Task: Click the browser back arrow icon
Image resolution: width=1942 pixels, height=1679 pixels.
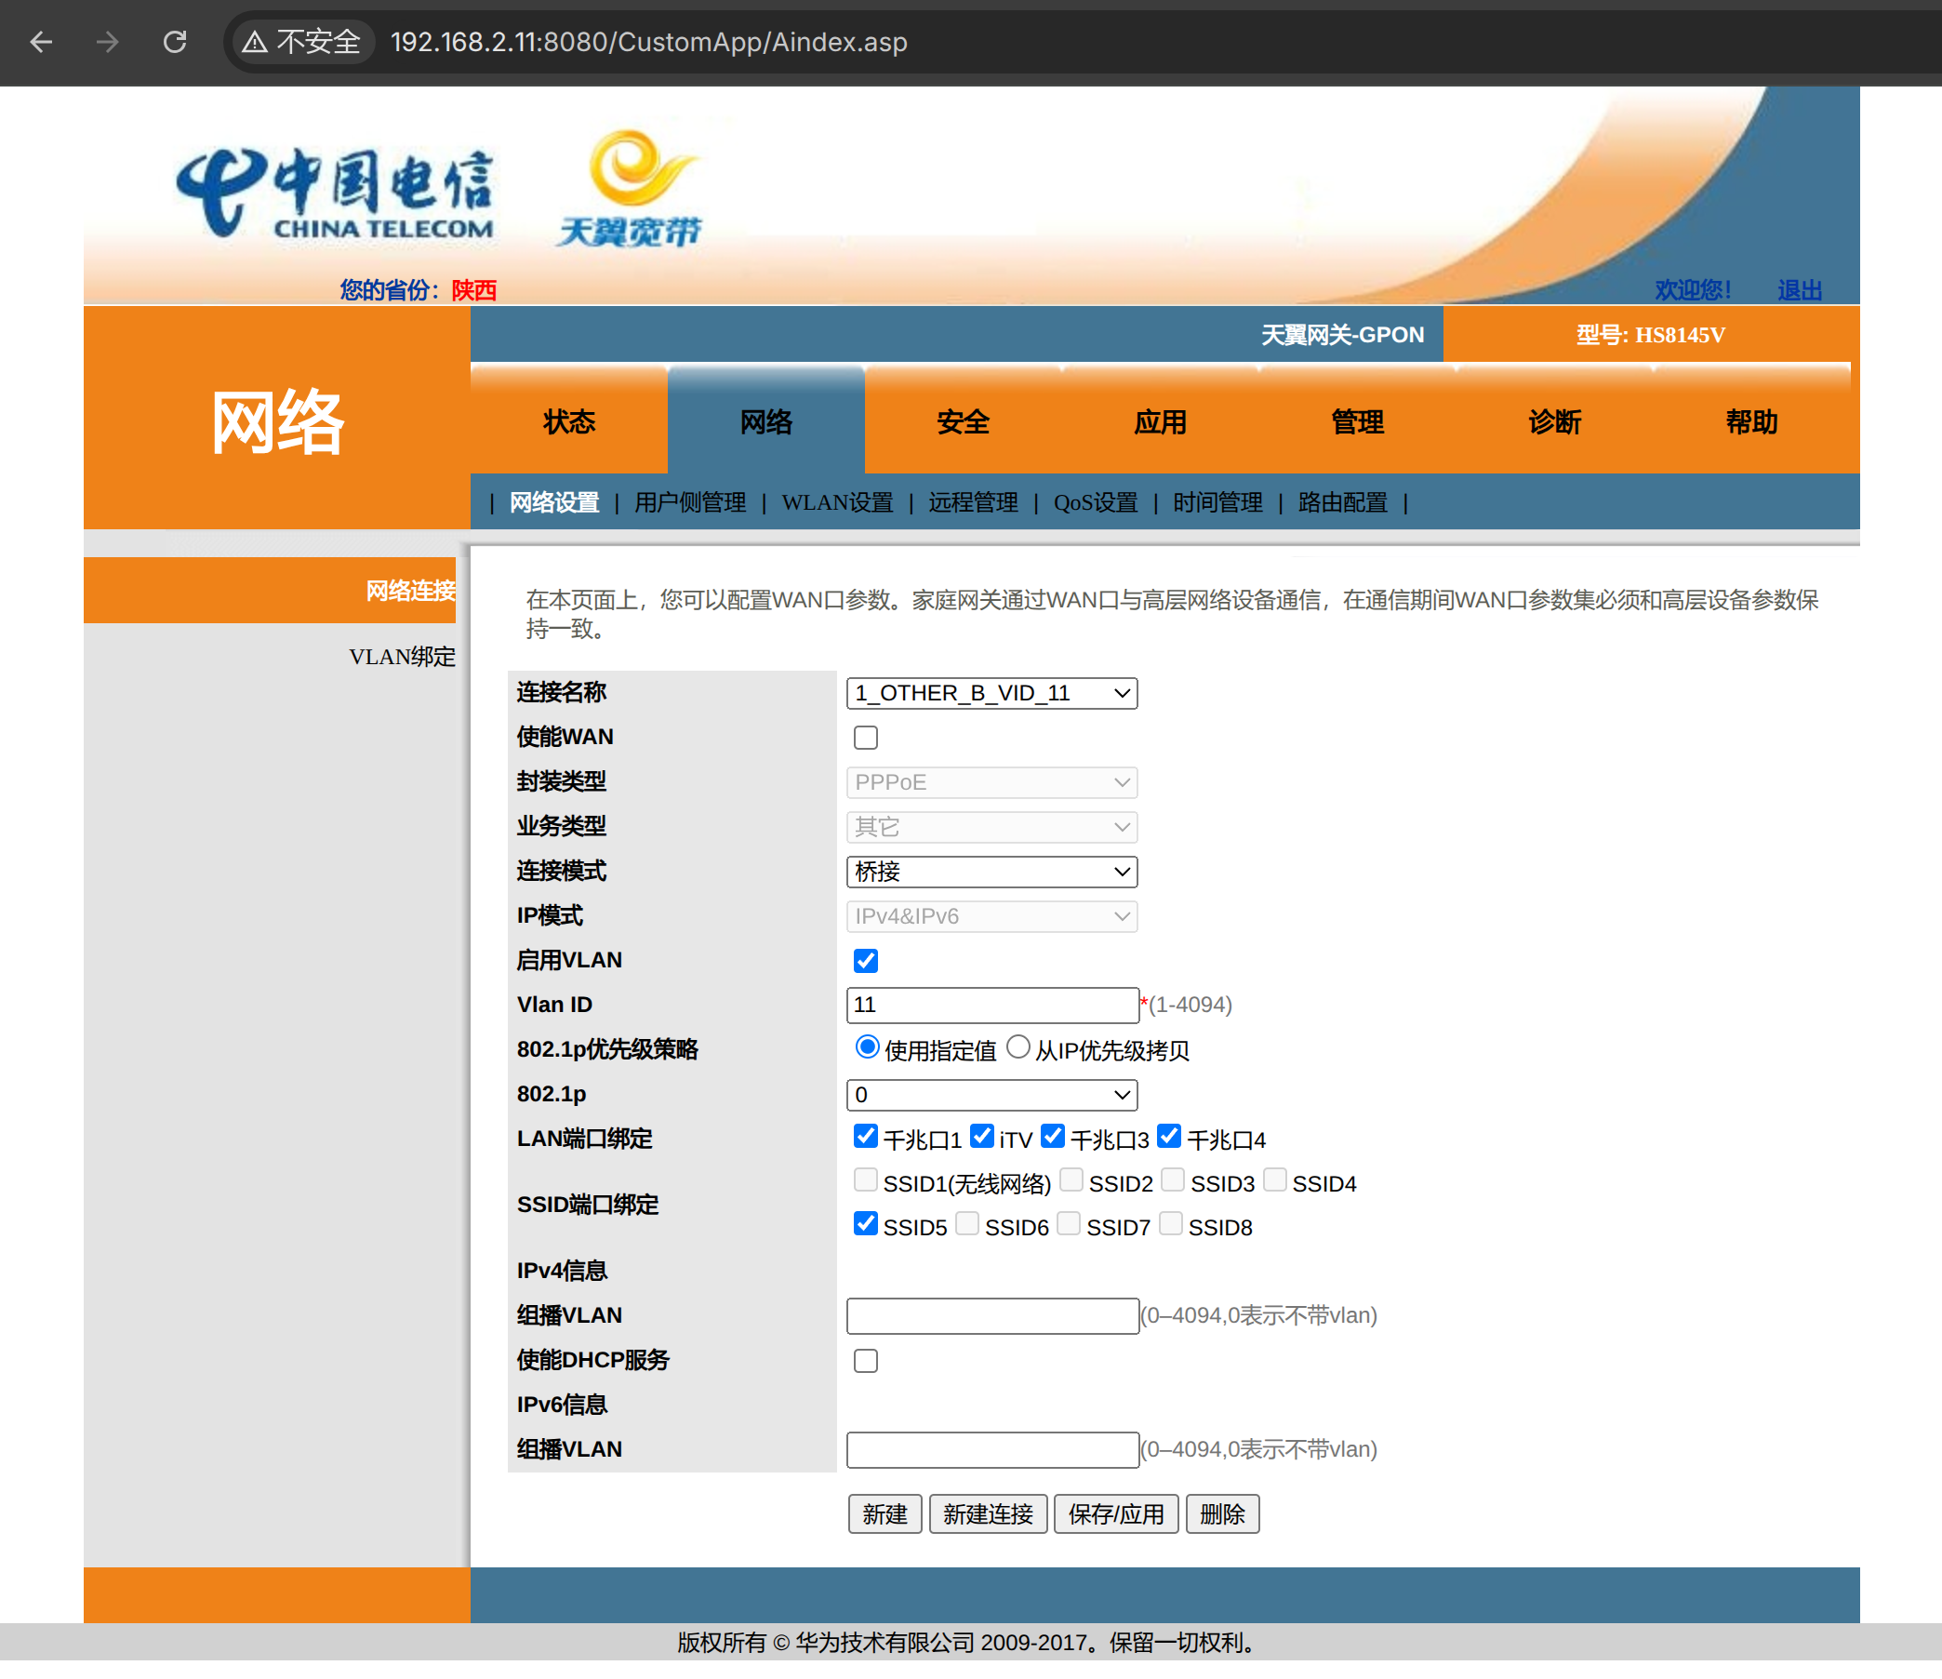Action: pos(40,42)
